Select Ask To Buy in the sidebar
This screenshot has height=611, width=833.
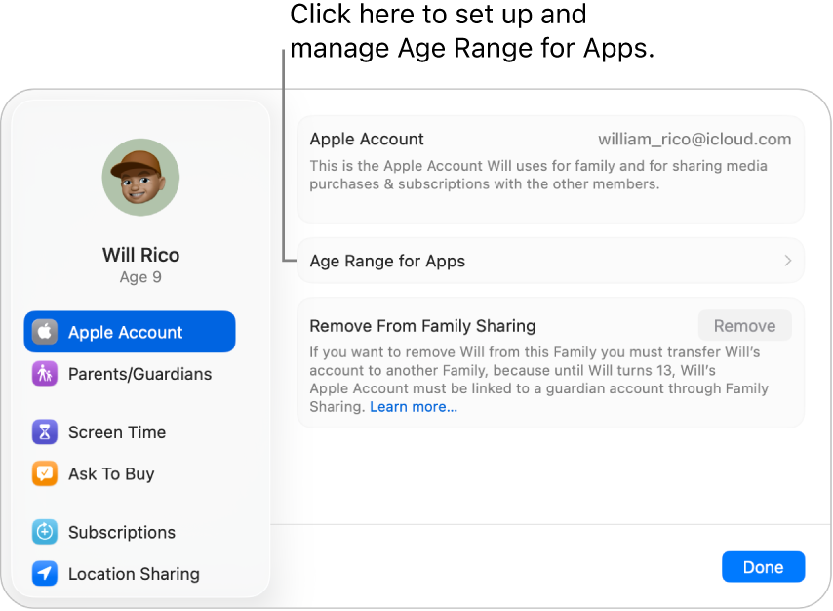point(110,473)
